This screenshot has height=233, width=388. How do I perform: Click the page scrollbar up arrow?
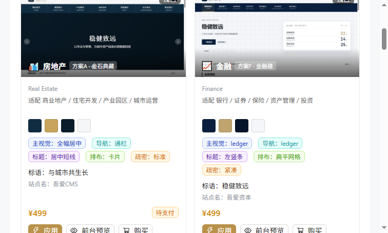(384, 5)
